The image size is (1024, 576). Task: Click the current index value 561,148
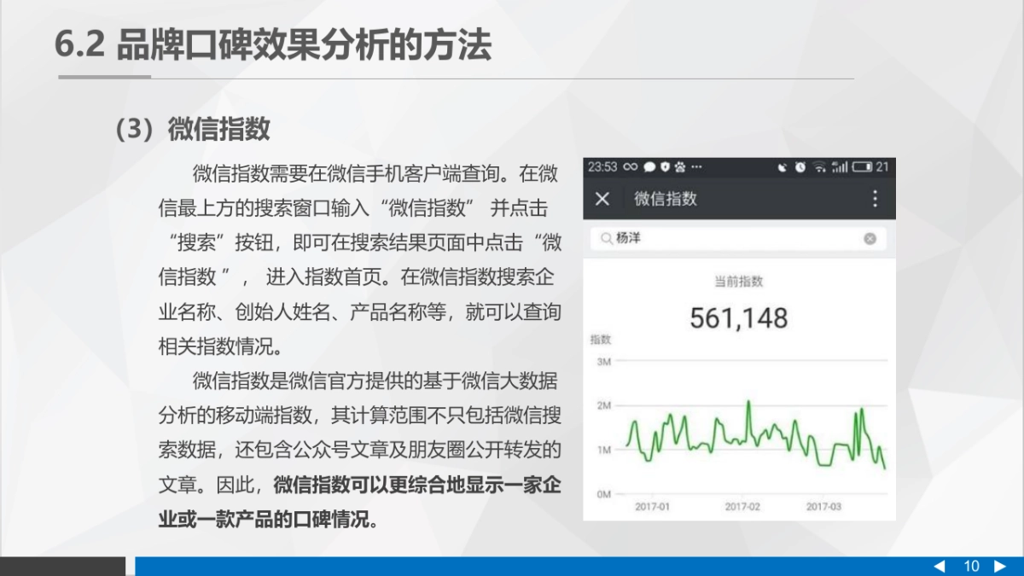739,317
